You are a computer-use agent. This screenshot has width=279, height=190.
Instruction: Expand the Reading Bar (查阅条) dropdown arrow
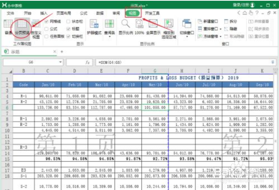[109, 37]
